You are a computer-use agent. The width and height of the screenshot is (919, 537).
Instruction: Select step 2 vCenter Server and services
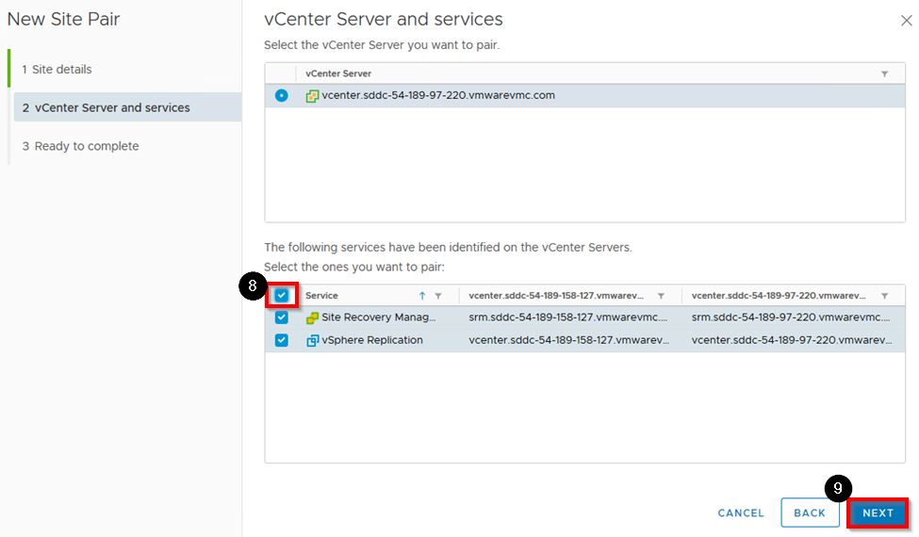[112, 107]
